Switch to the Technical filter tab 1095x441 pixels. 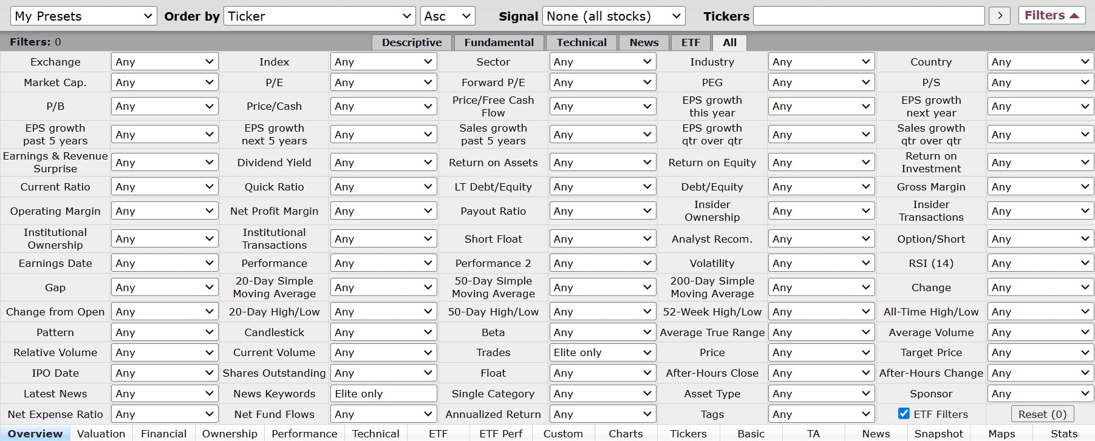(581, 42)
